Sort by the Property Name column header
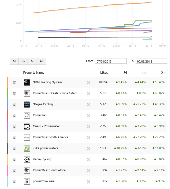This screenshot has width=170, height=189. [34, 73]
